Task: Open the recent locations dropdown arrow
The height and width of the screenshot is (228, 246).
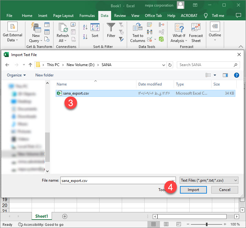Action: tap(24, 65)
